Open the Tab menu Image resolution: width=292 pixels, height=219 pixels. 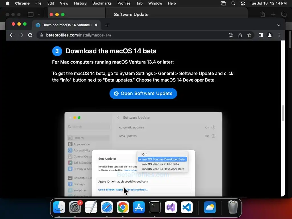click(x=139, y=3)
